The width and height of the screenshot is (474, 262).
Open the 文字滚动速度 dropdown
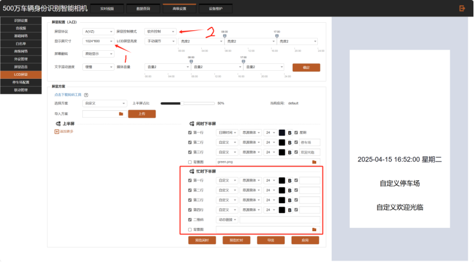tap(98, 67)
